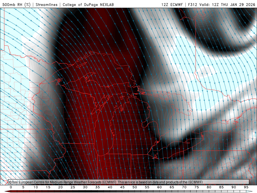Image resolution: width=257 pixels, height=193 pixels.
Task: Click "Valid: 12Z THU JAN 29 2026" text
Action: [x=227, y=5]
